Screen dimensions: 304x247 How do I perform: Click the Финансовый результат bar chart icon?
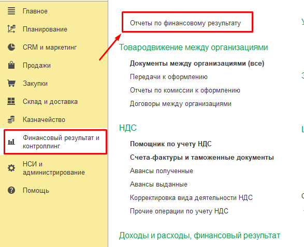pos(11,142)
